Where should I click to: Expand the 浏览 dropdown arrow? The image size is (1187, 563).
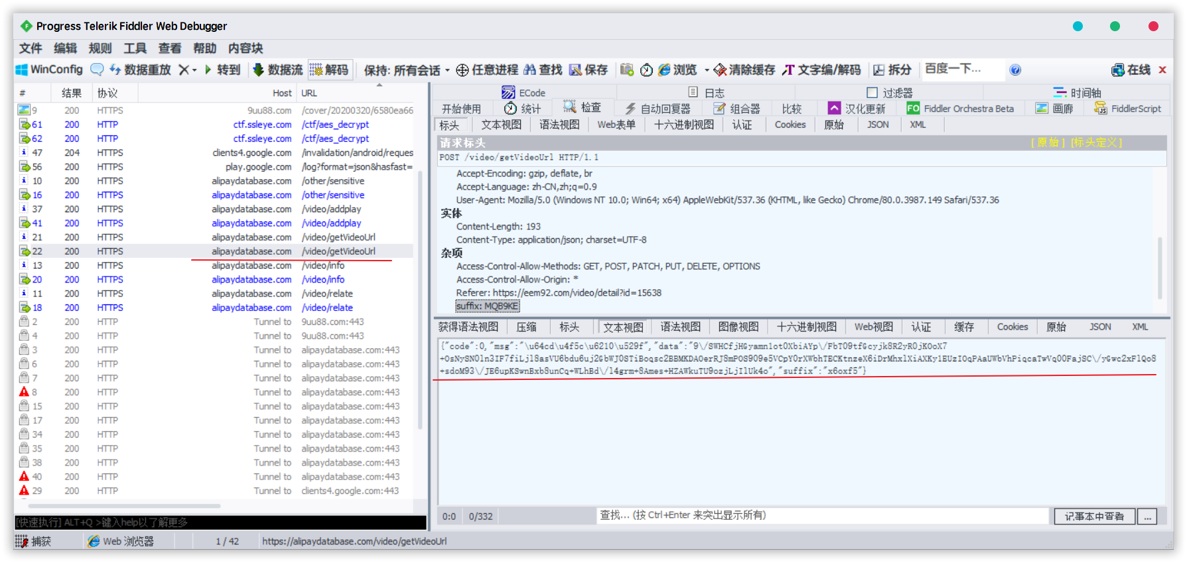pos(707,70)
